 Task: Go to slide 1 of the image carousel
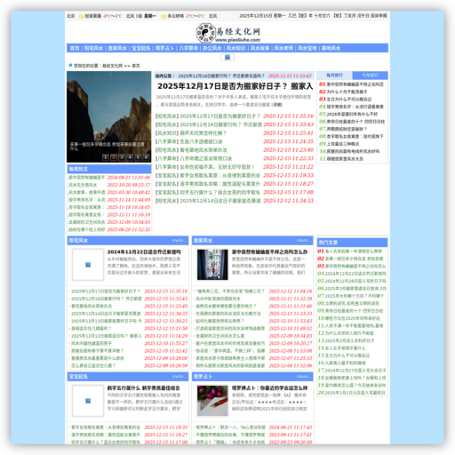(x=105, y=157)
